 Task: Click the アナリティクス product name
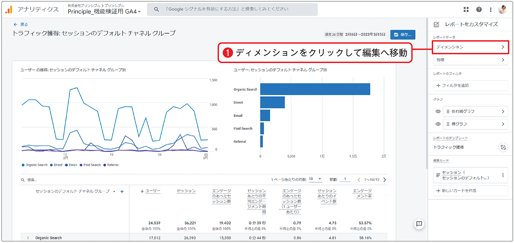pos(38,9)
